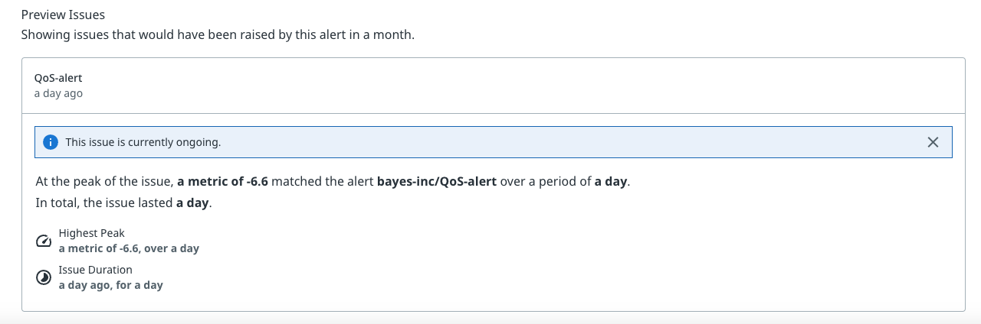Click 'This issue is currently ongoing' text
The width and height of the screenshot is (981, 324).
coord(143,142)
